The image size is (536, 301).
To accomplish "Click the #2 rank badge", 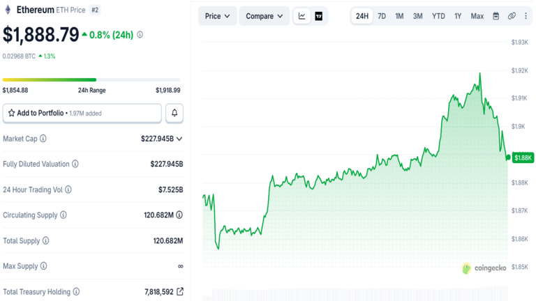I will click(x=95, y=10).
